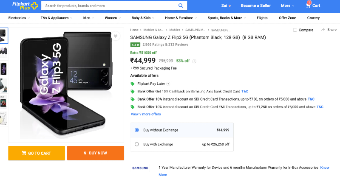Click the Share arrow icon
The height and width of the screenshot is (179, 340).
point(323,30)
